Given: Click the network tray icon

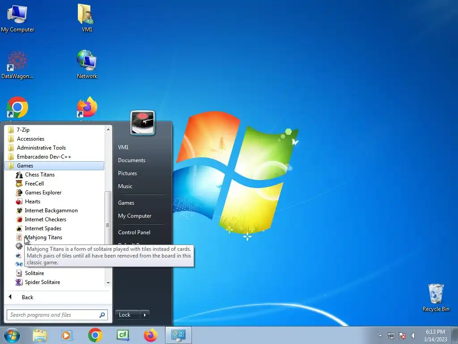Looking at the screenshot, I should 391,335.
